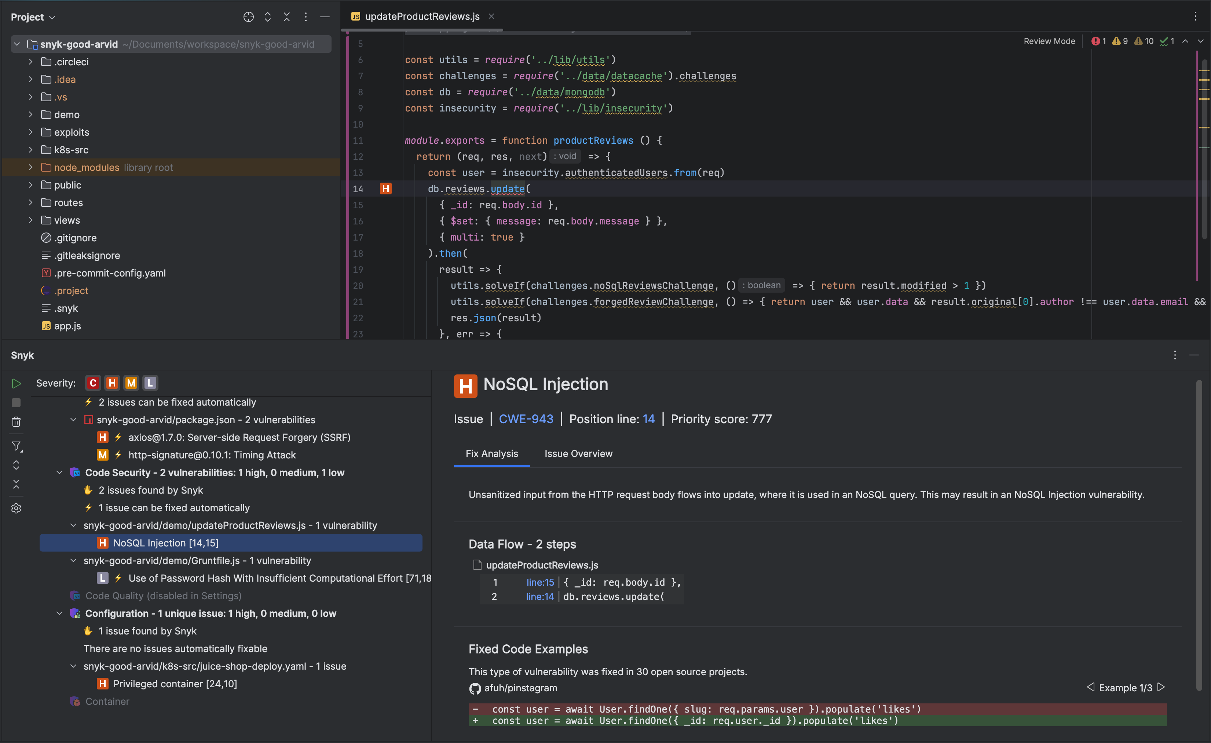Open the Project view dropdown
This screenshot has width=1211, height=743.
click(x=33, y=17)
